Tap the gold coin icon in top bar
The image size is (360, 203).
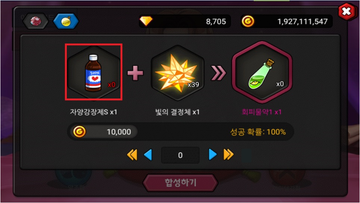coord(248,21)
